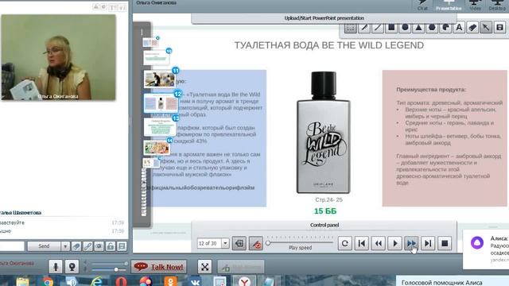509x286 pixels.
Task: Open the yellow folder icon on the taskbar
Action: (x=23, y=281)
